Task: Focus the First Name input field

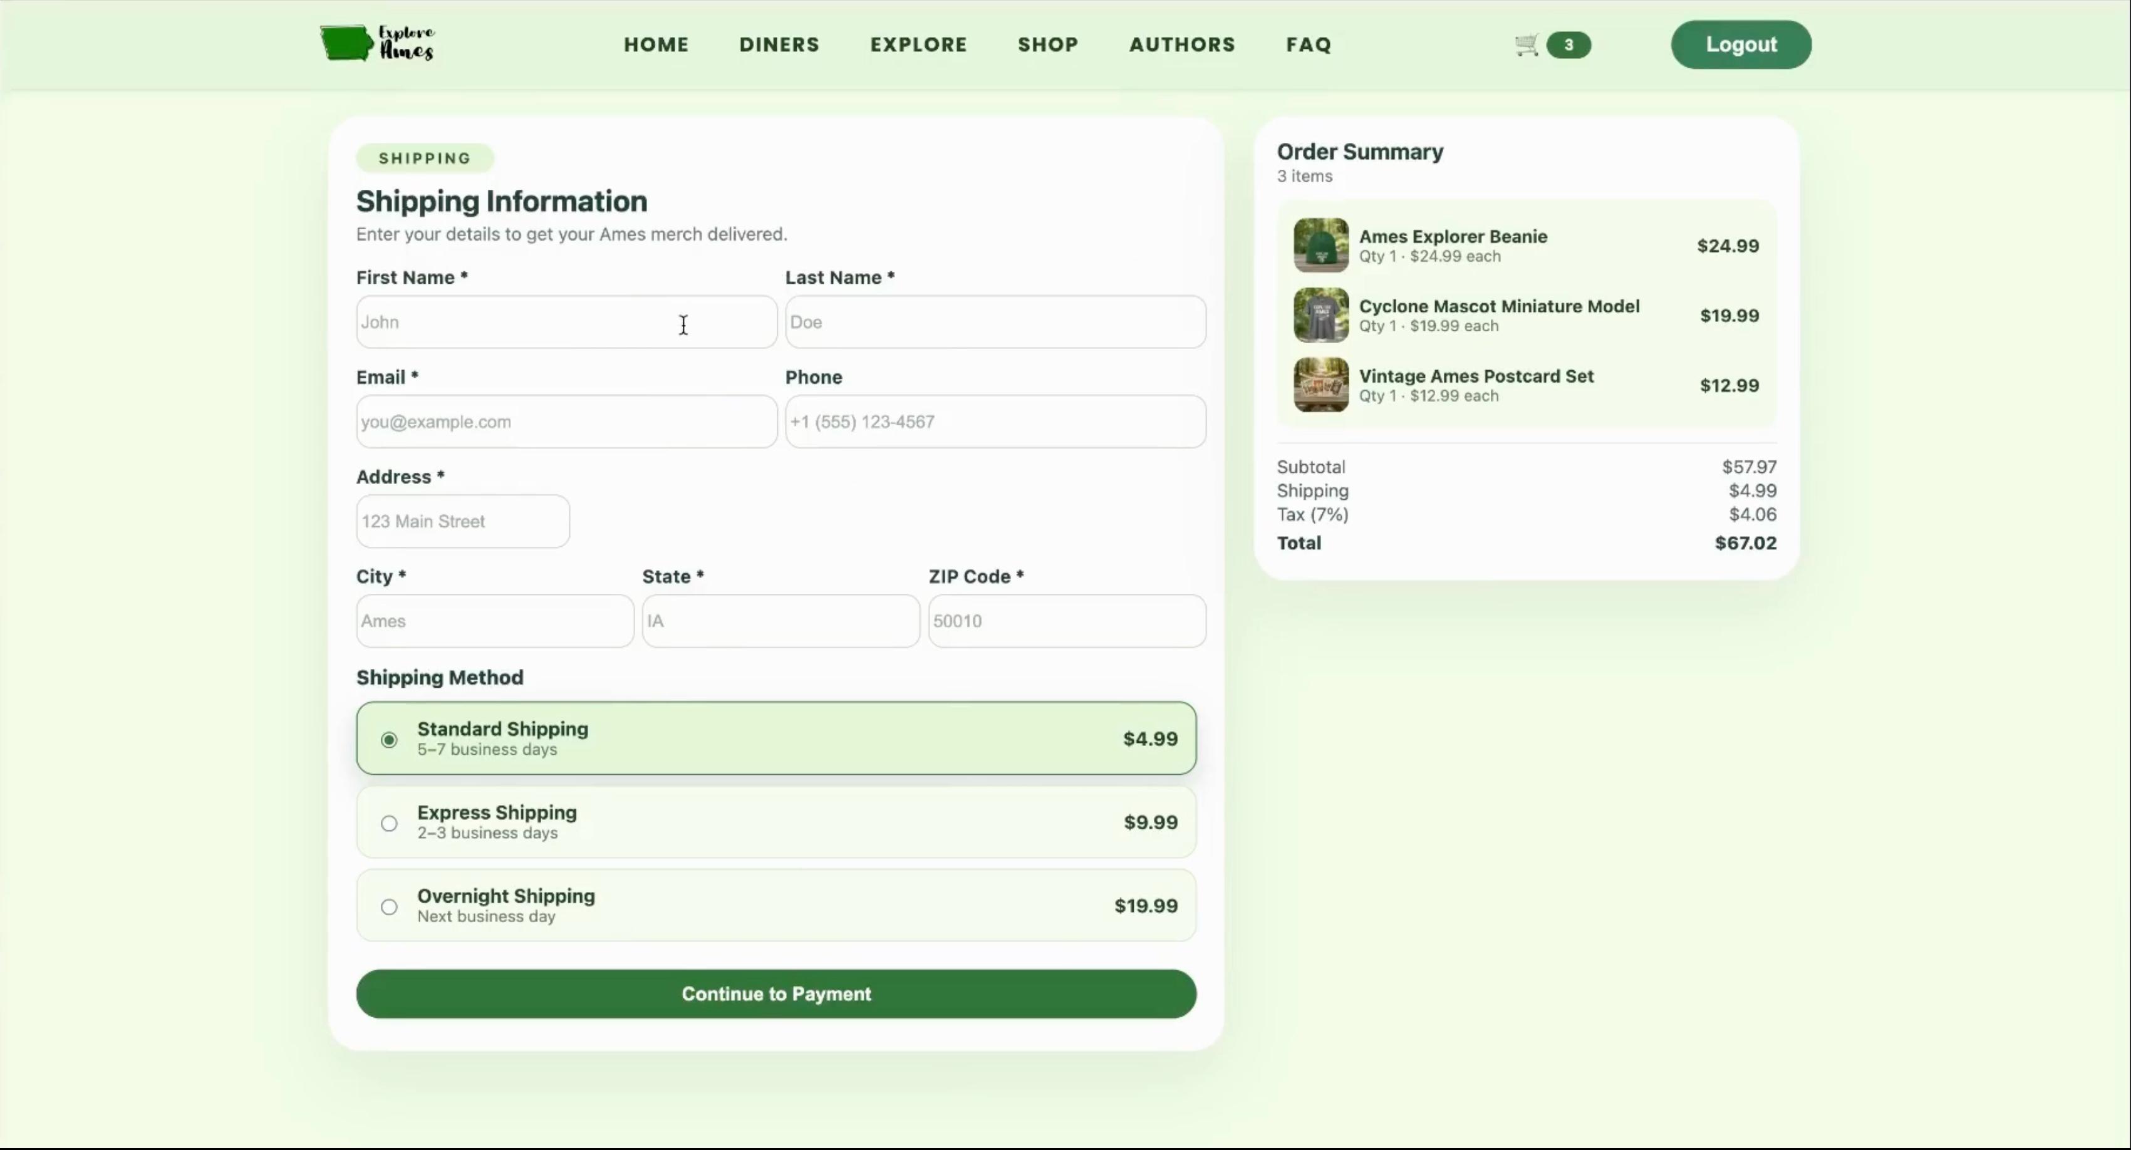Action: [567, 322]
